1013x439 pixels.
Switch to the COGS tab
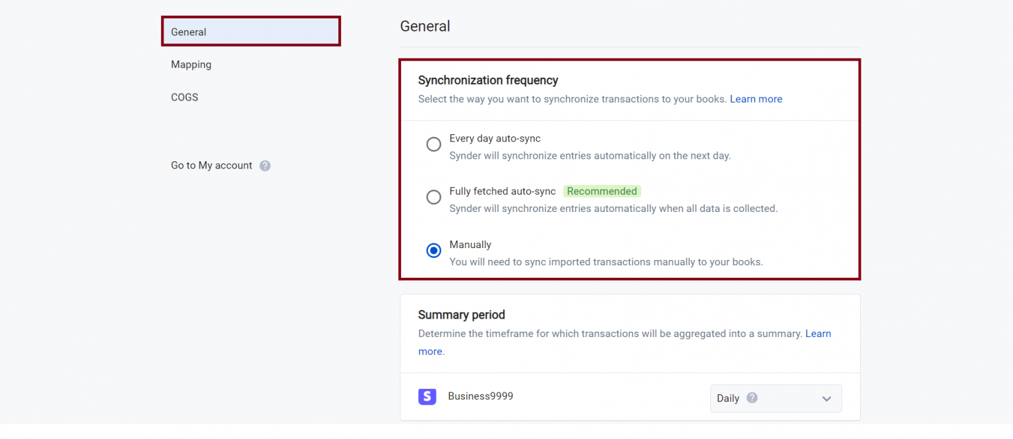184,97
